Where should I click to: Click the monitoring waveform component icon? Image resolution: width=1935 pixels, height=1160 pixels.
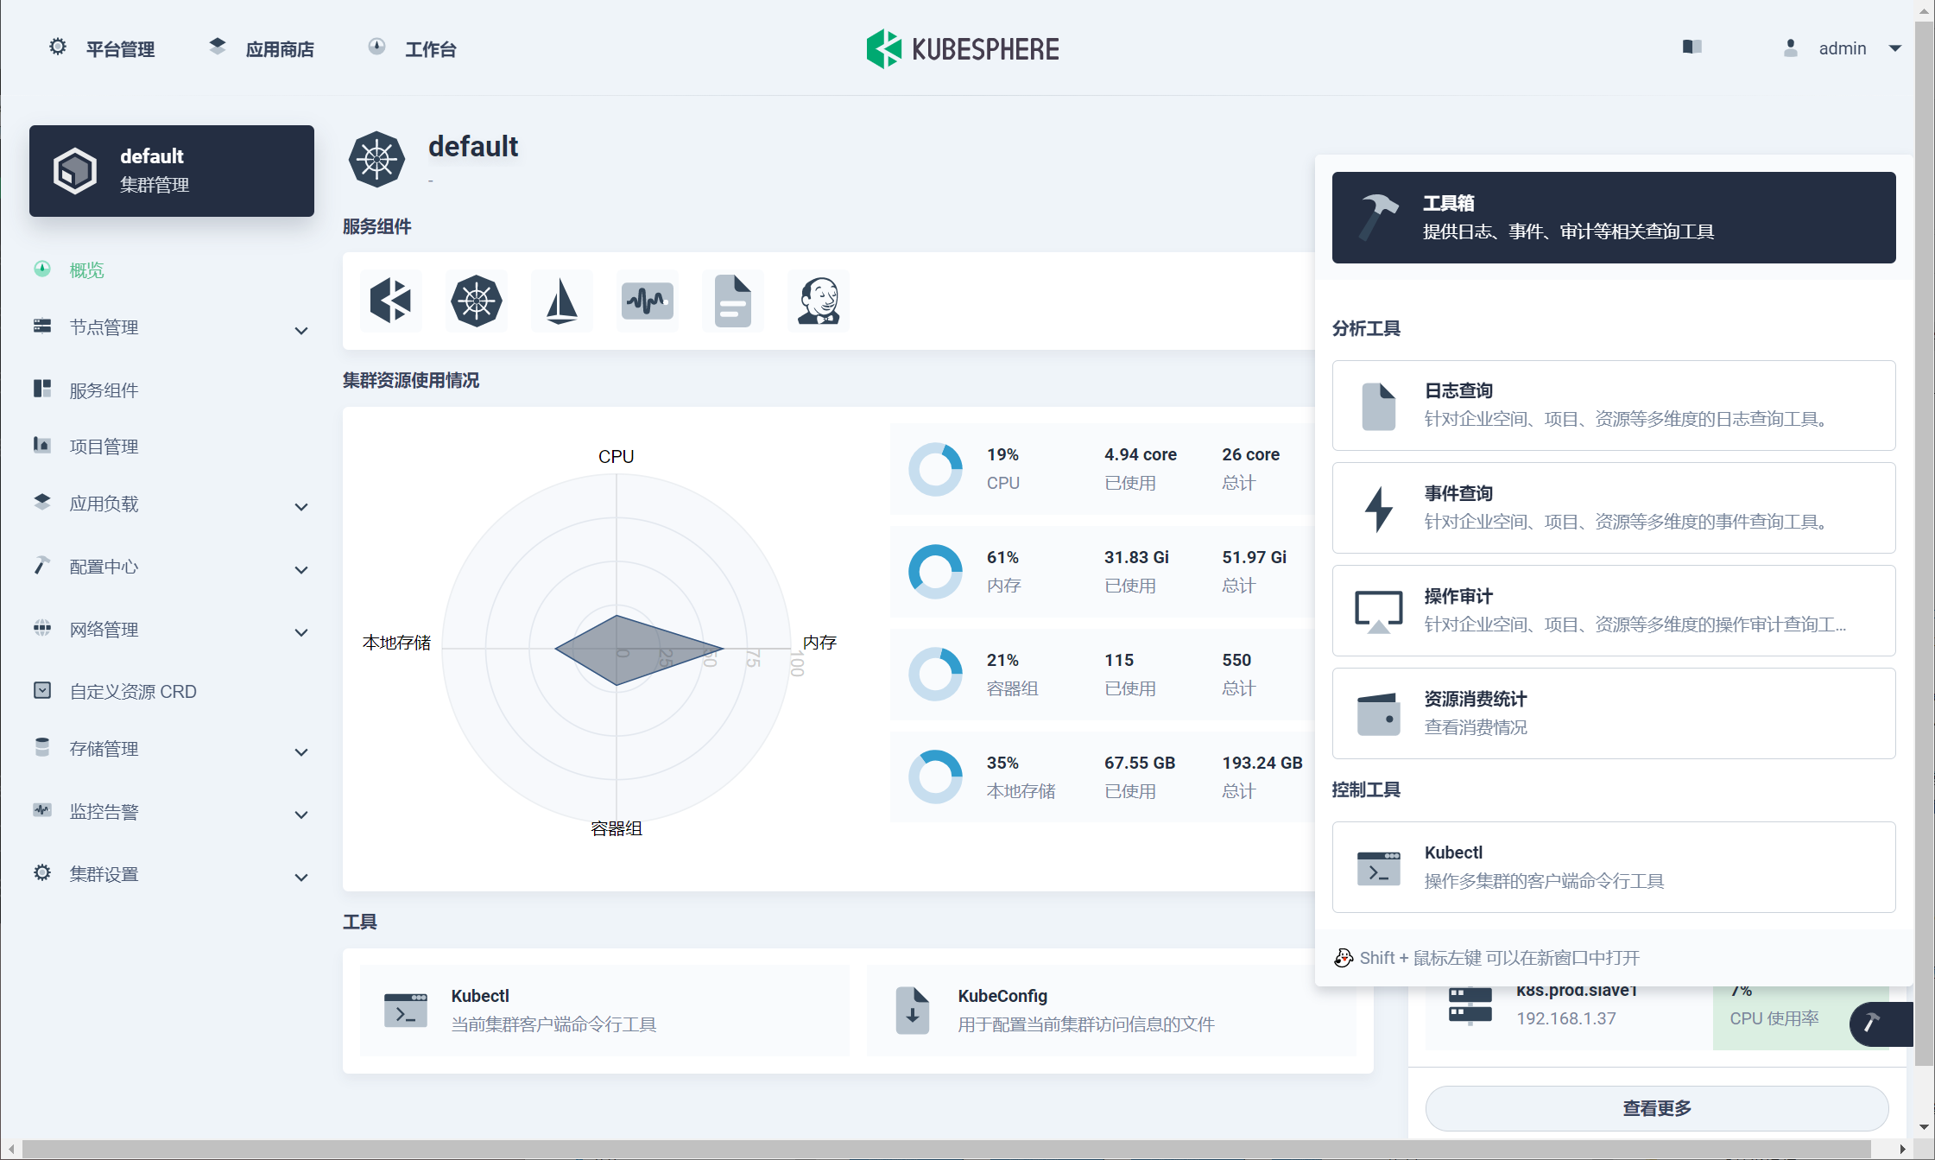click(647, 301)
